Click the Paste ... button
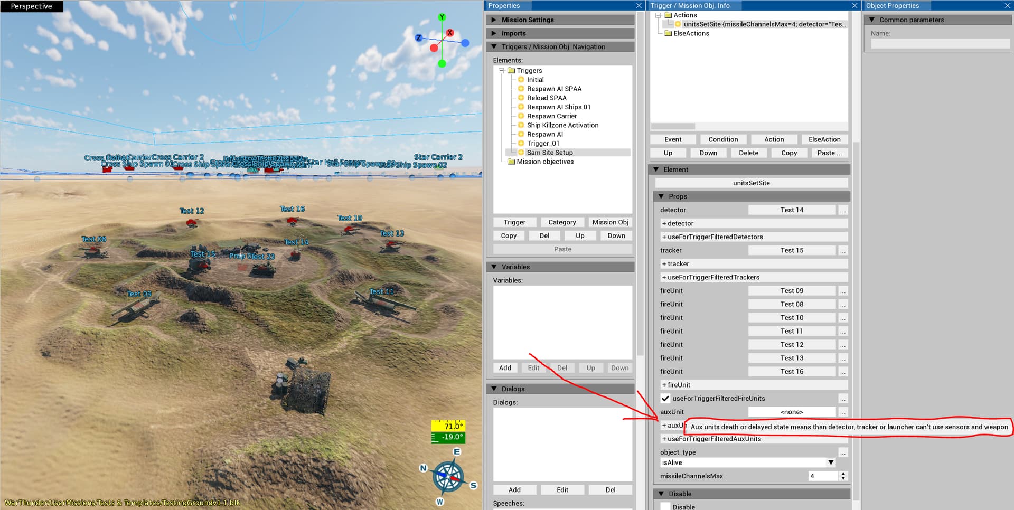Screen dimensions: 1014x510 pos(829,153)
